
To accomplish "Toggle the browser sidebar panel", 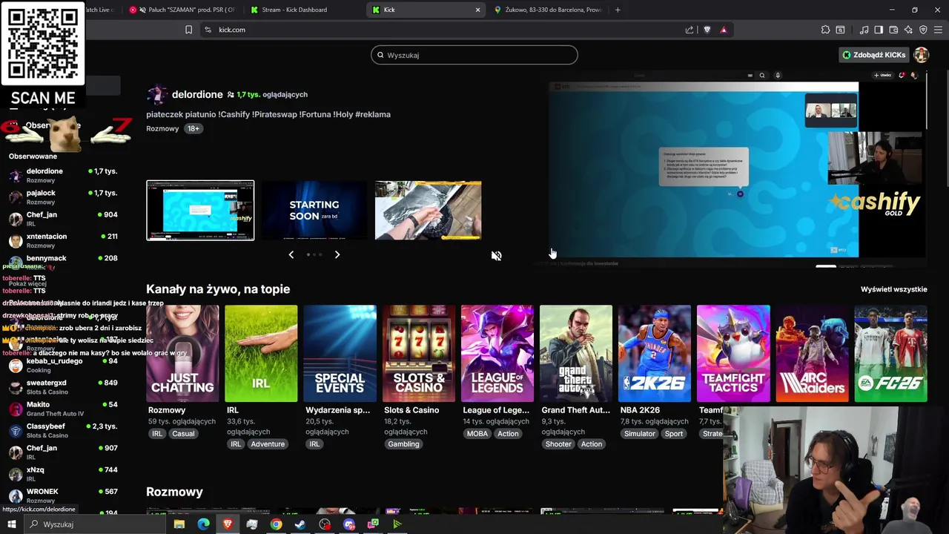I will [x=879, y=30].
